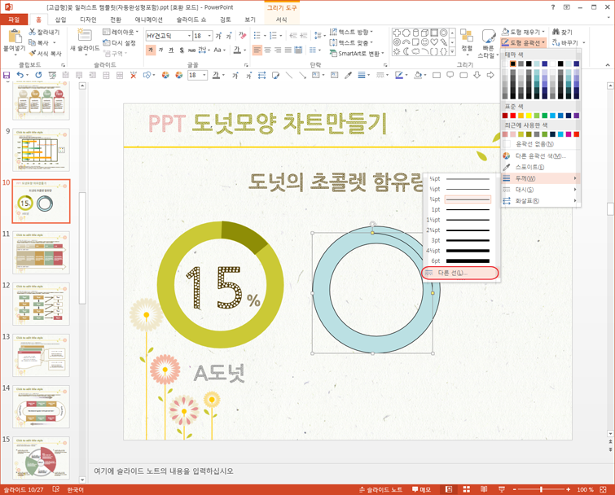The width and height of the screenshot is (615, 495).
Task: Choose More Lines (다른 선) option
Action: (x=460, y=273)
